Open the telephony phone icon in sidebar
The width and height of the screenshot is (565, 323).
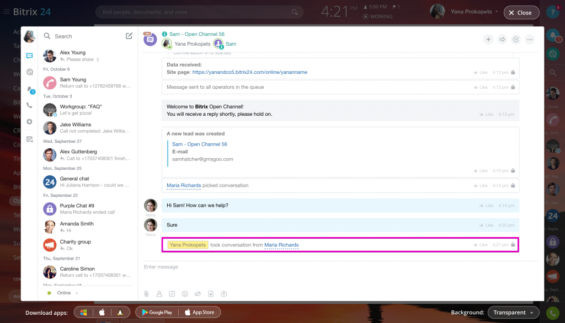point(30,105)
